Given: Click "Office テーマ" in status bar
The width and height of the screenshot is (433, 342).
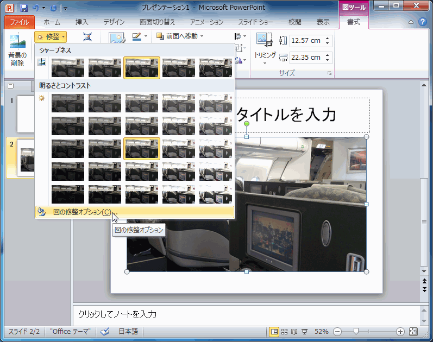Looking at the screenshot, I should coord(70,332).
